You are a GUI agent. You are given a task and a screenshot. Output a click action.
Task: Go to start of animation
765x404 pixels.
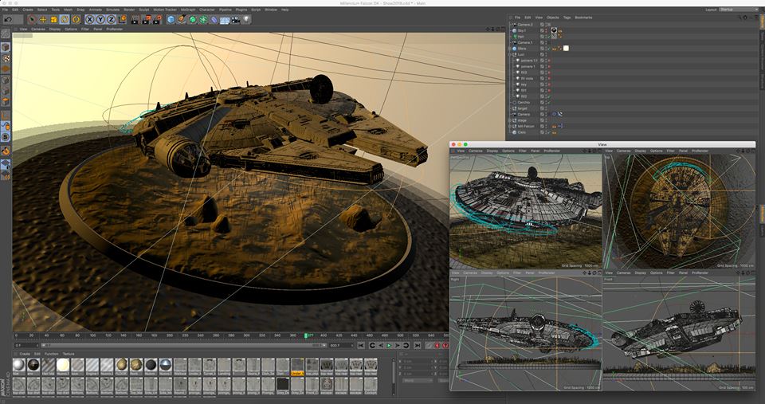click(x=362, y=346)
